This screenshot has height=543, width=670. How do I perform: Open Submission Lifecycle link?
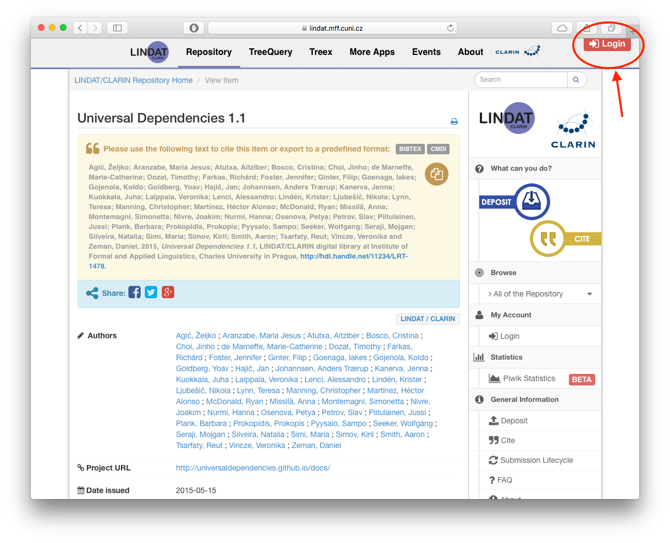531,460
